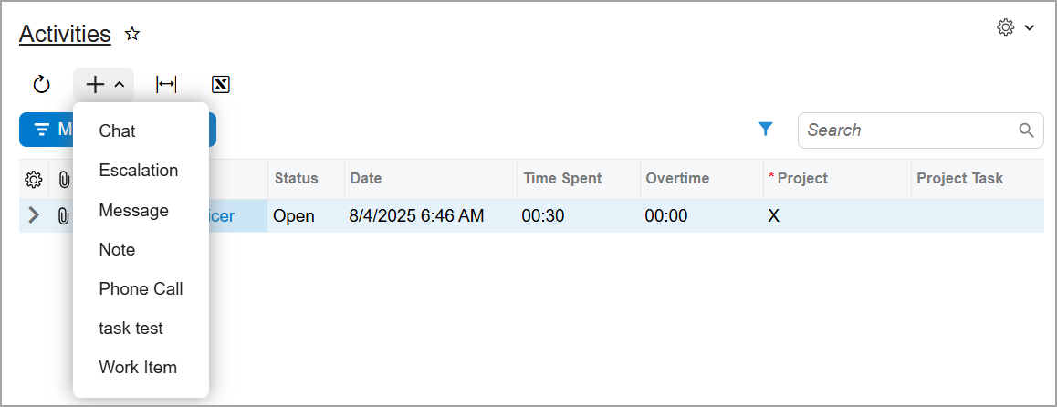Expand the activity row with the chevron
Screen dimensions: 1057x407
coord(35,216)
